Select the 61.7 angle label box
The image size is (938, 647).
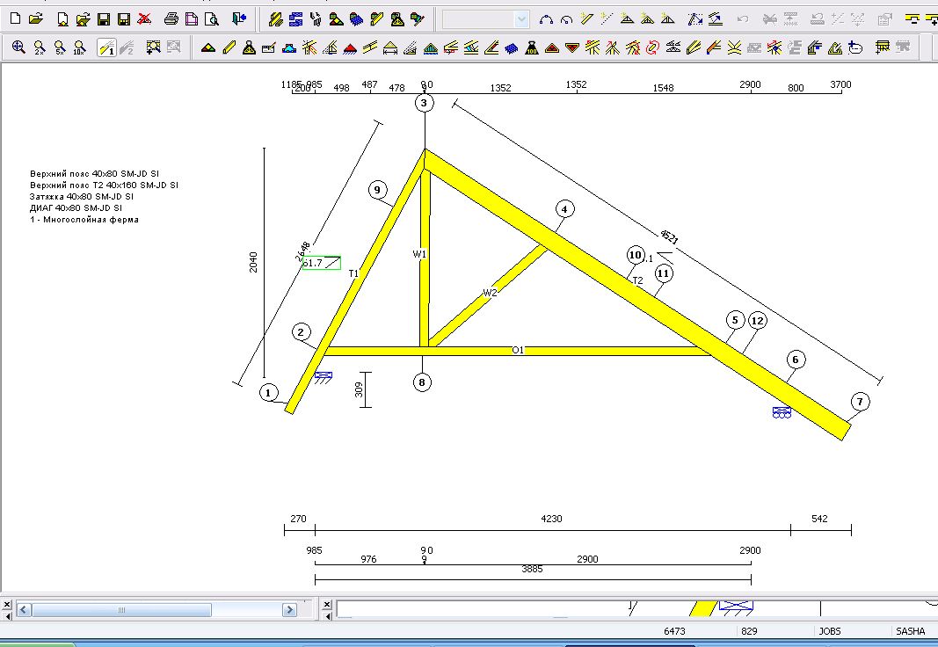click(x=321, y=263)
